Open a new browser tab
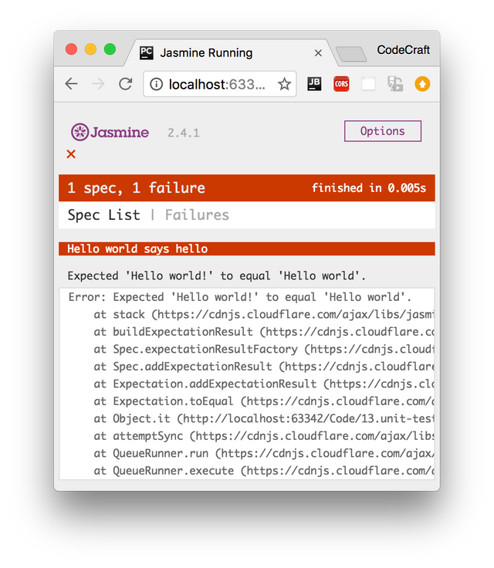This screenshot has height=568, width=494. pyautogui.click(x=351, y=53)
